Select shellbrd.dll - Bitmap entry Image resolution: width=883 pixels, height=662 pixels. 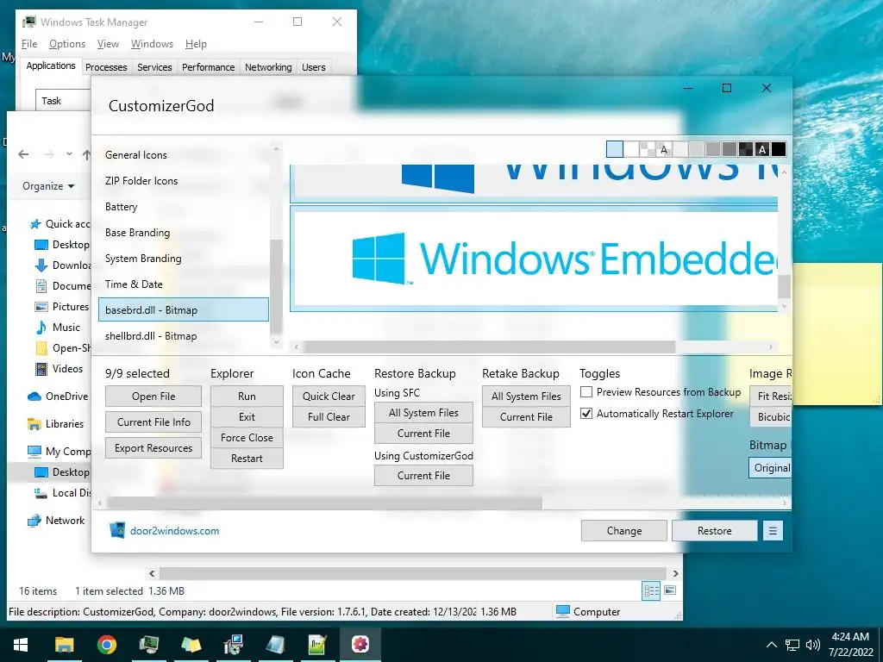(184, 336)
